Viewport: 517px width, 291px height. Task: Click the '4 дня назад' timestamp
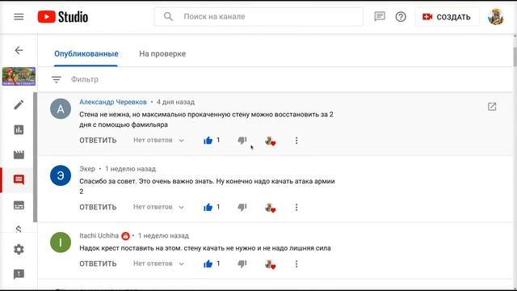[175, 102]
